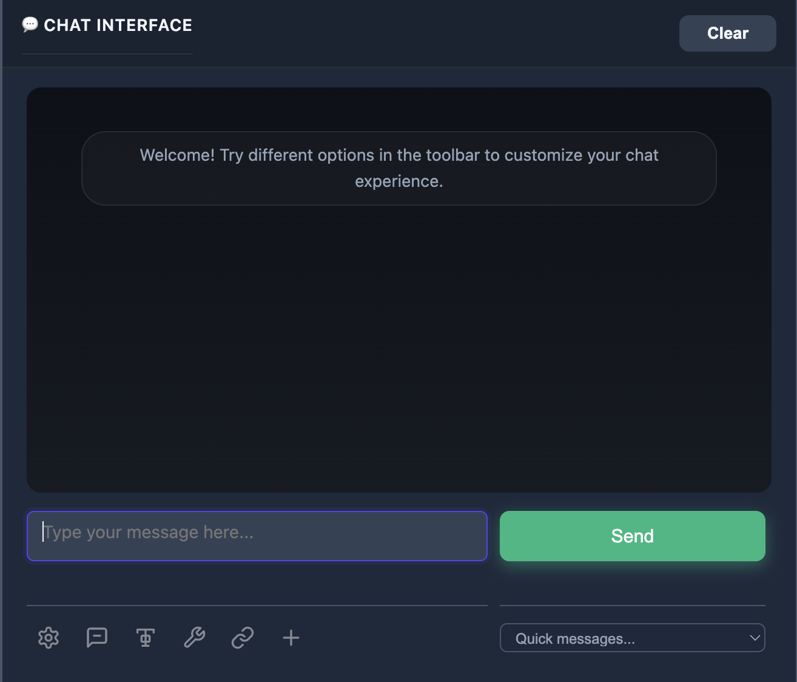797x682 pixels.
Task: Focus the 'Type your message here...' field
Action: (257, 536)
